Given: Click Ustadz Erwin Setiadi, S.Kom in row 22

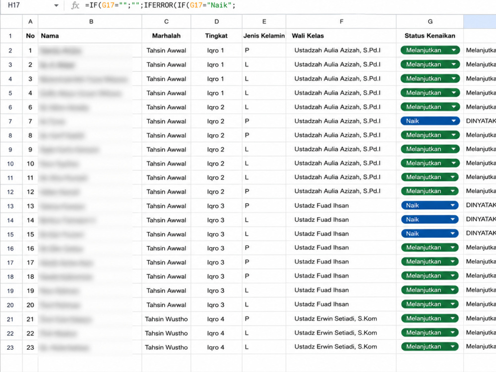Looking at the screenshot, I should [341, 333].
